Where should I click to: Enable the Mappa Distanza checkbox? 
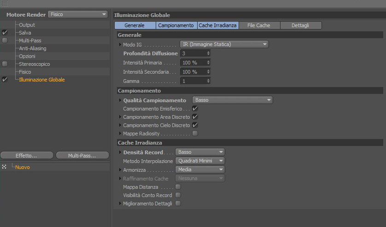[x=178, y=187]
